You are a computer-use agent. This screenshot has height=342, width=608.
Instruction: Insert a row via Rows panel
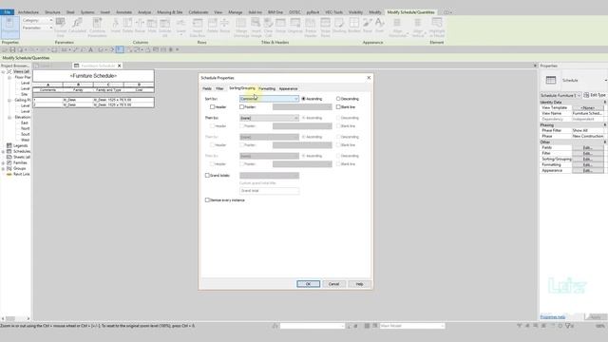(180, 27)
